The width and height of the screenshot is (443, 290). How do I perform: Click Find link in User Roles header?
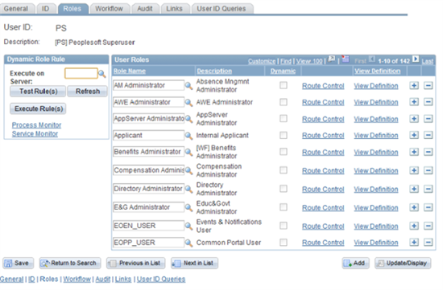286,61
